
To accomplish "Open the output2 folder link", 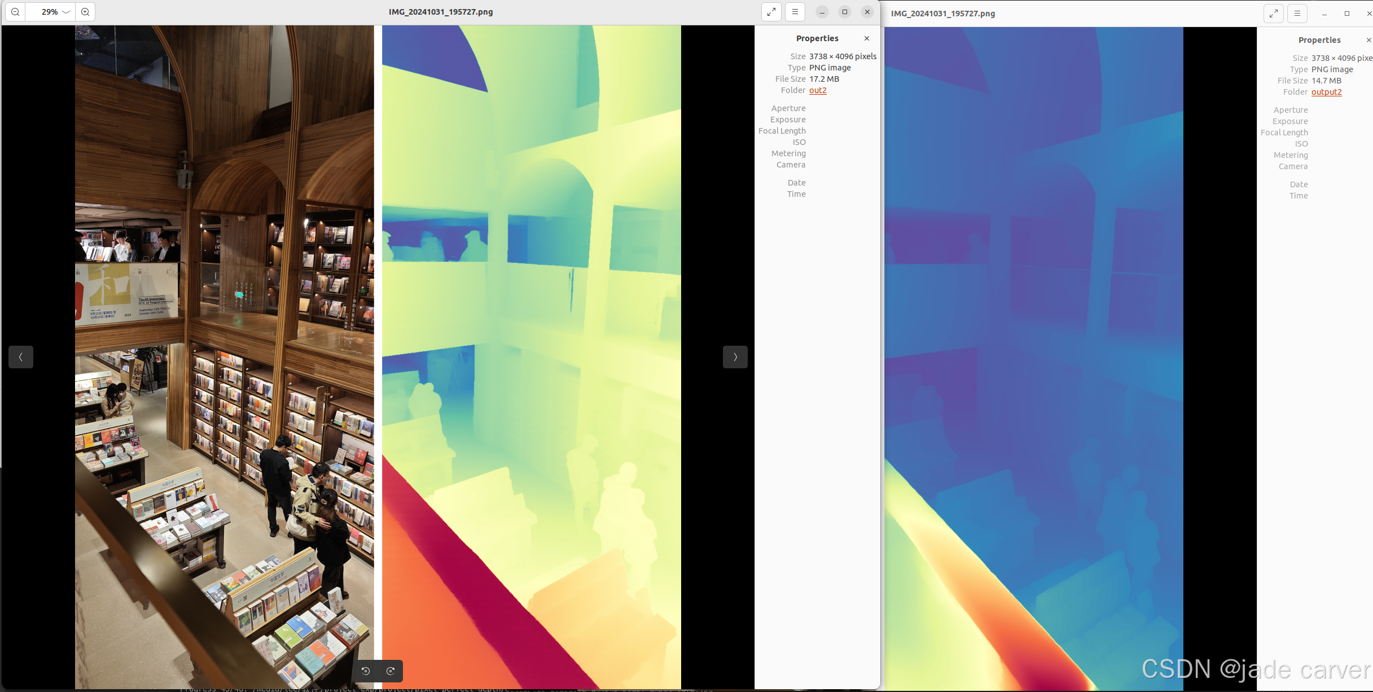I will [x=1326, y=92].
